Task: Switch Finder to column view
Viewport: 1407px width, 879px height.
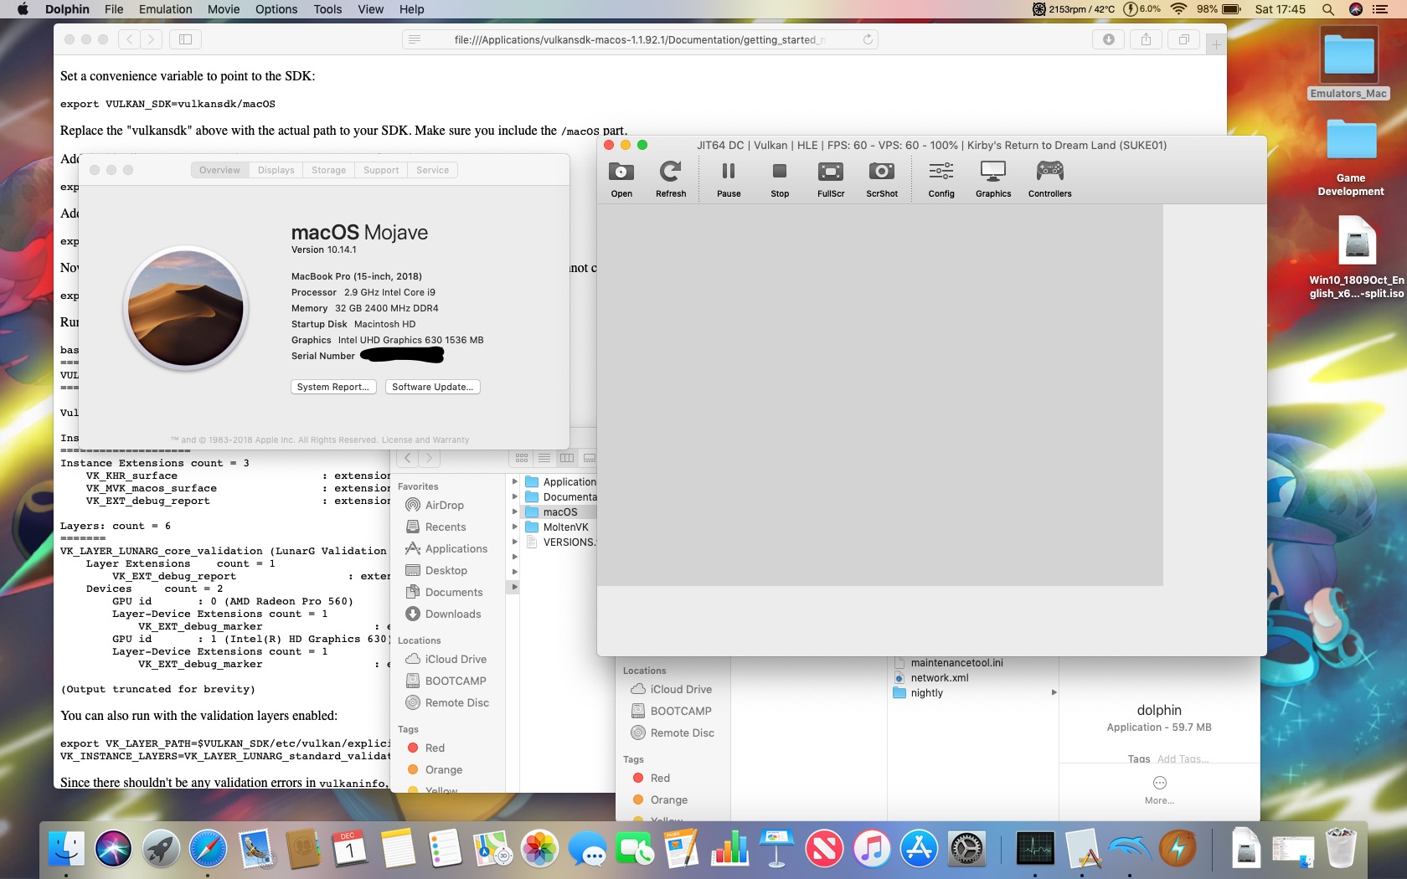Action: (567, 458)
